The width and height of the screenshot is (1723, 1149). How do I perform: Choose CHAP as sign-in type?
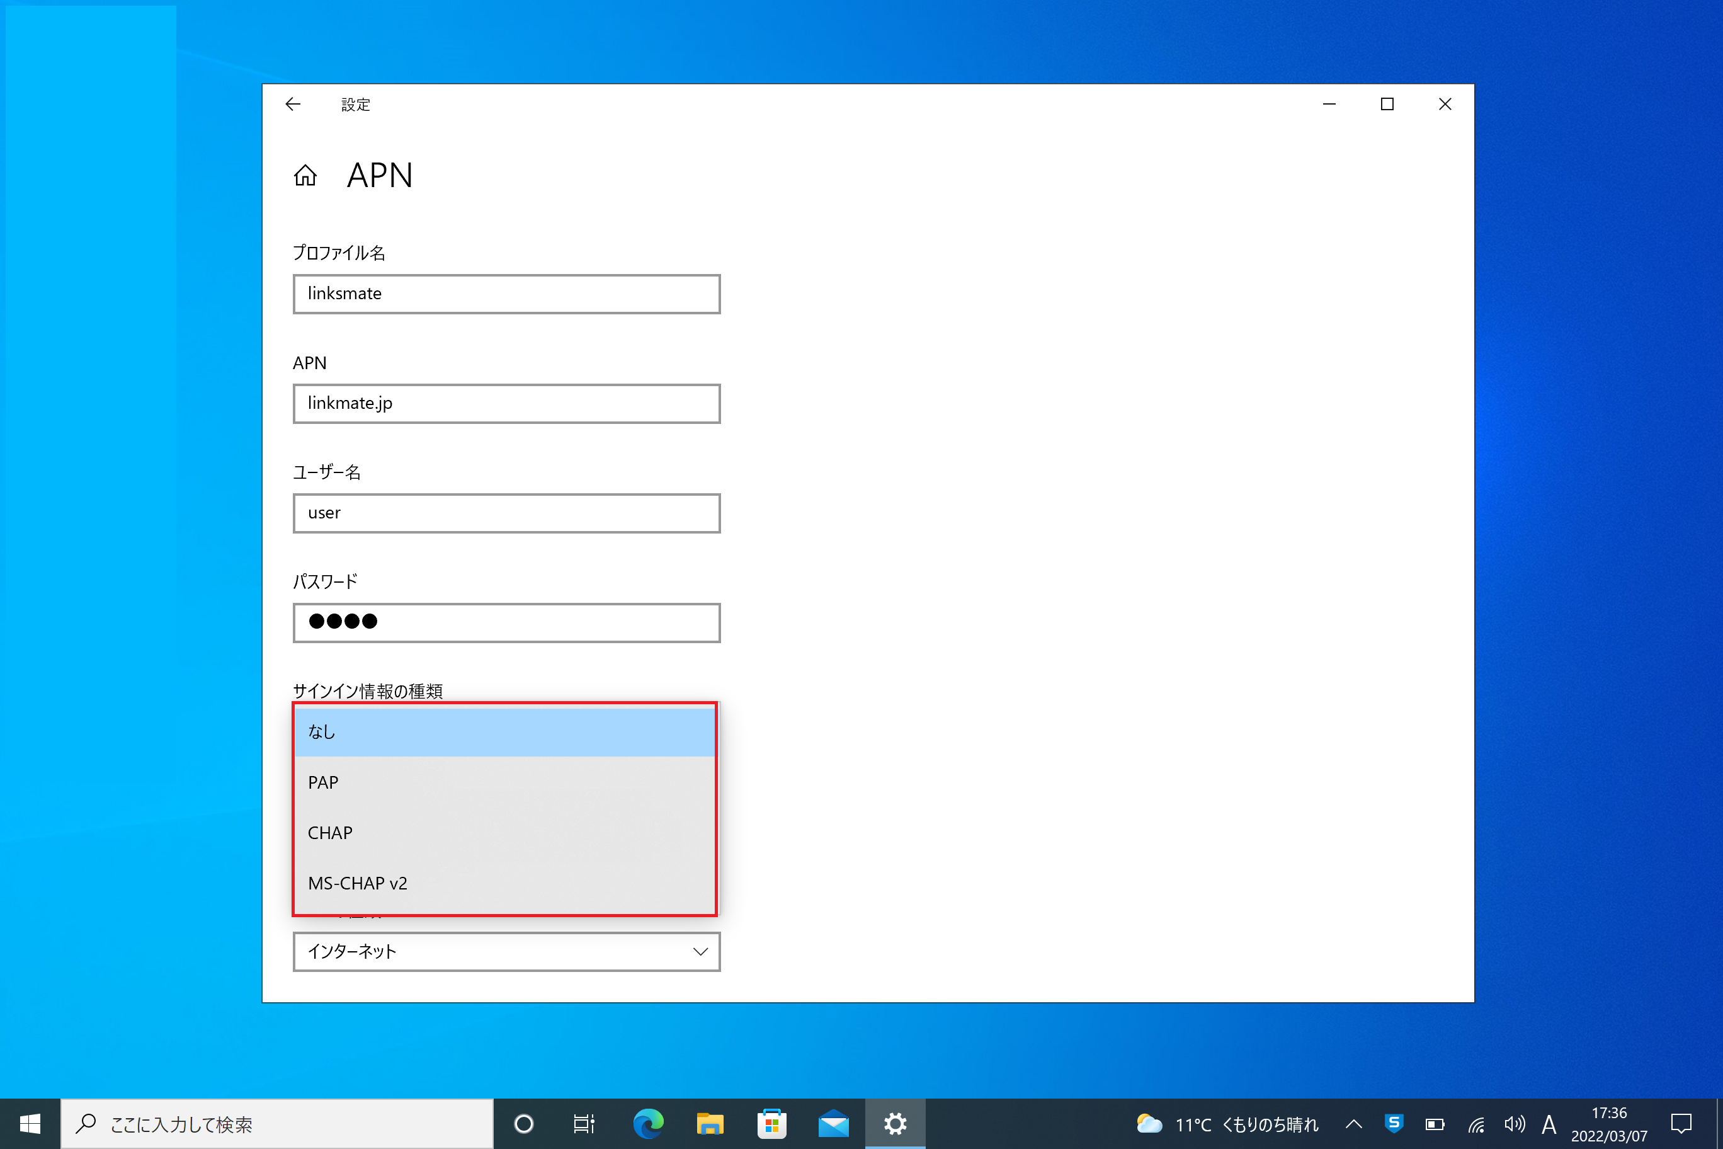tap(506, 832)
